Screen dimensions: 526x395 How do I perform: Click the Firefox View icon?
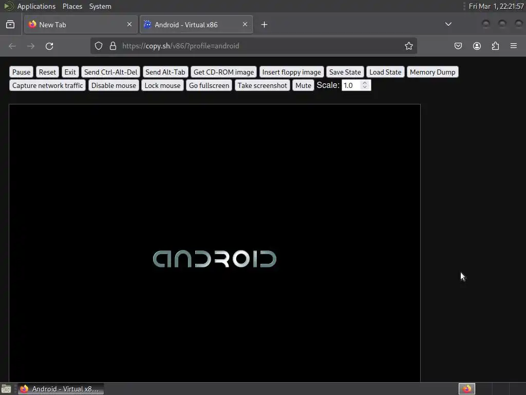10,25
